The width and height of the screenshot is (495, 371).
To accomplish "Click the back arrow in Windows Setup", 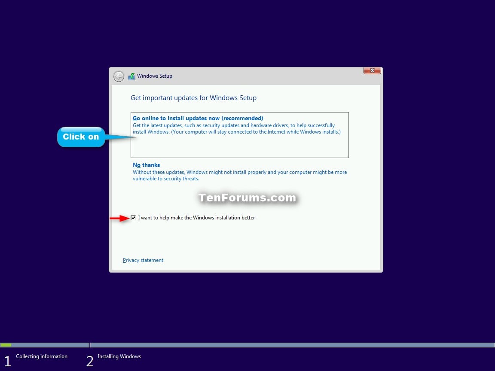I will 119,76.
